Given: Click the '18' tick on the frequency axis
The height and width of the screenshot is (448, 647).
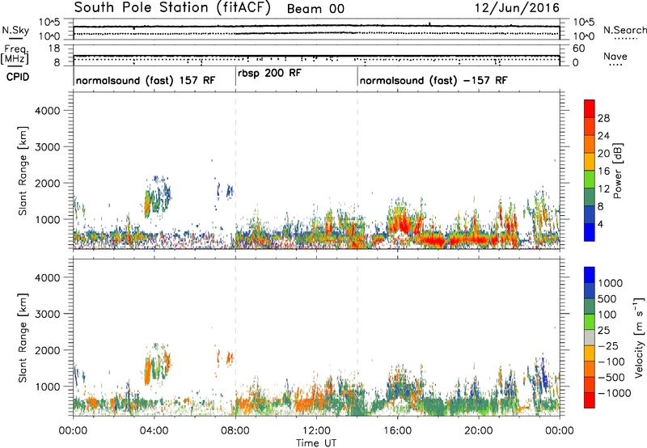Looking at the screenshot, I should (54, 49).
